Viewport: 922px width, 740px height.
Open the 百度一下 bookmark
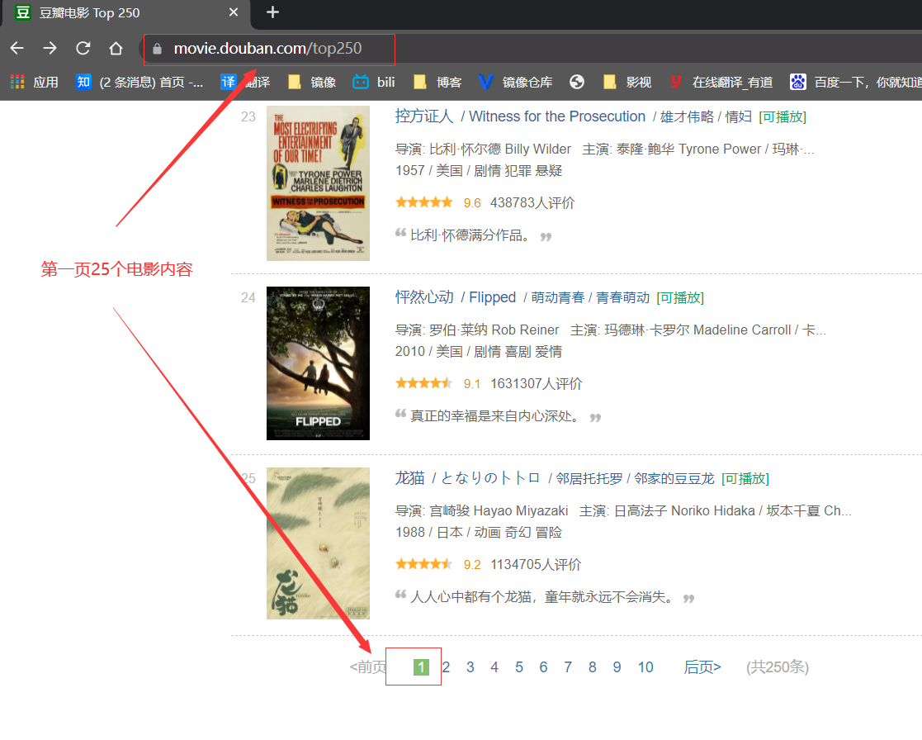point(856,83)
